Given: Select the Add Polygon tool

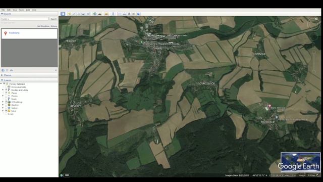Looking at the screenshot, I should click(x=74, y=14).
